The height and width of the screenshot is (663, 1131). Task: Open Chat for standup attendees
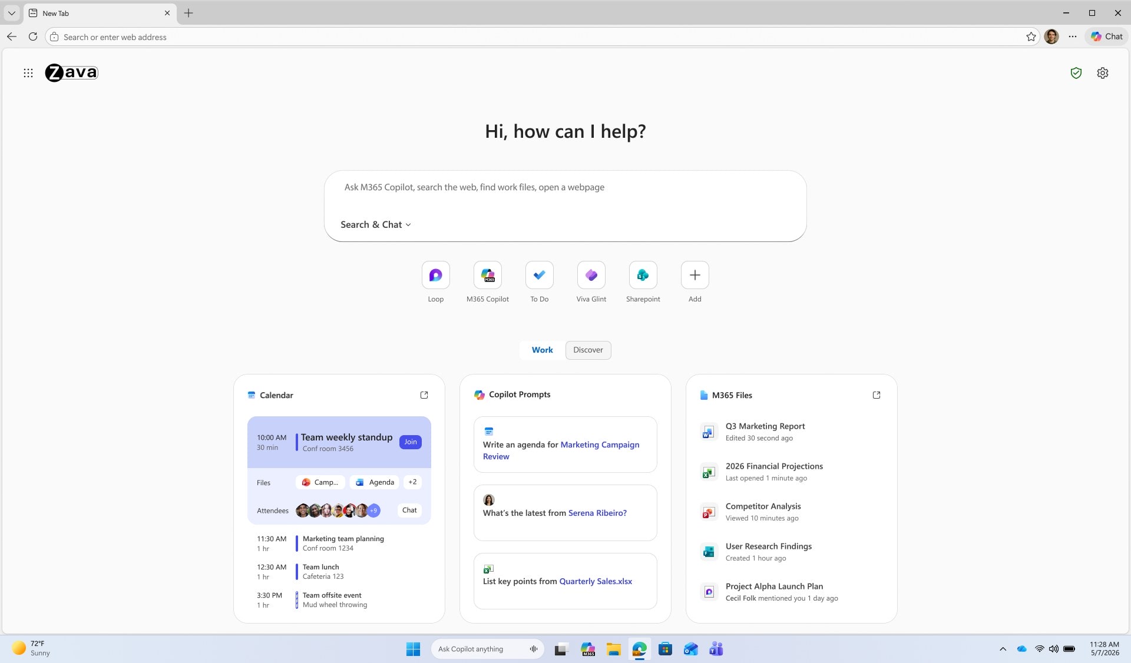pos(409,510)
